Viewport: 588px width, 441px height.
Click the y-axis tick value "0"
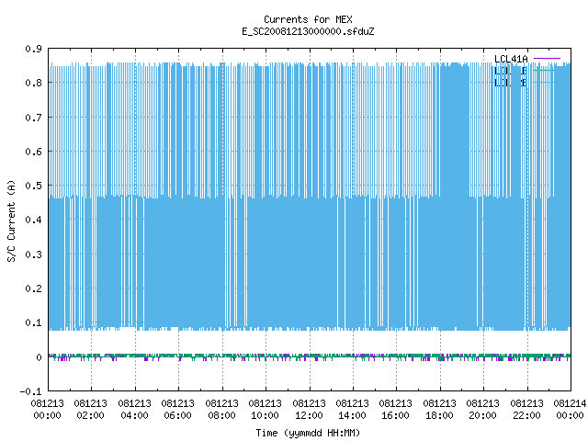[x=39, y=357]
